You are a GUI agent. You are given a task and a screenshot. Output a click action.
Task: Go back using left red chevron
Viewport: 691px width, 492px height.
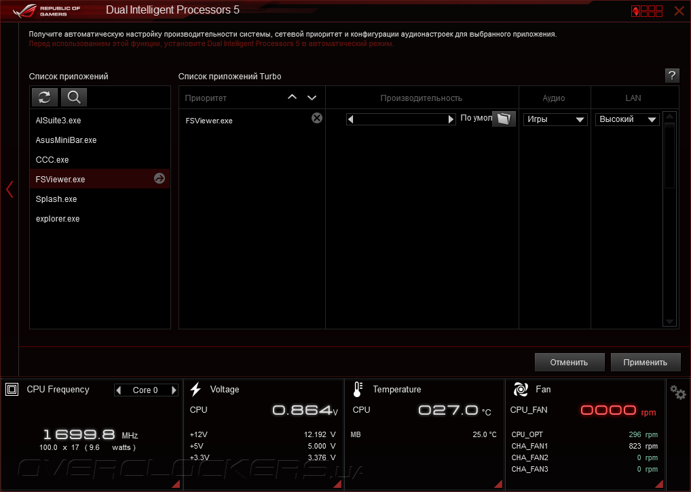(10, 189)
